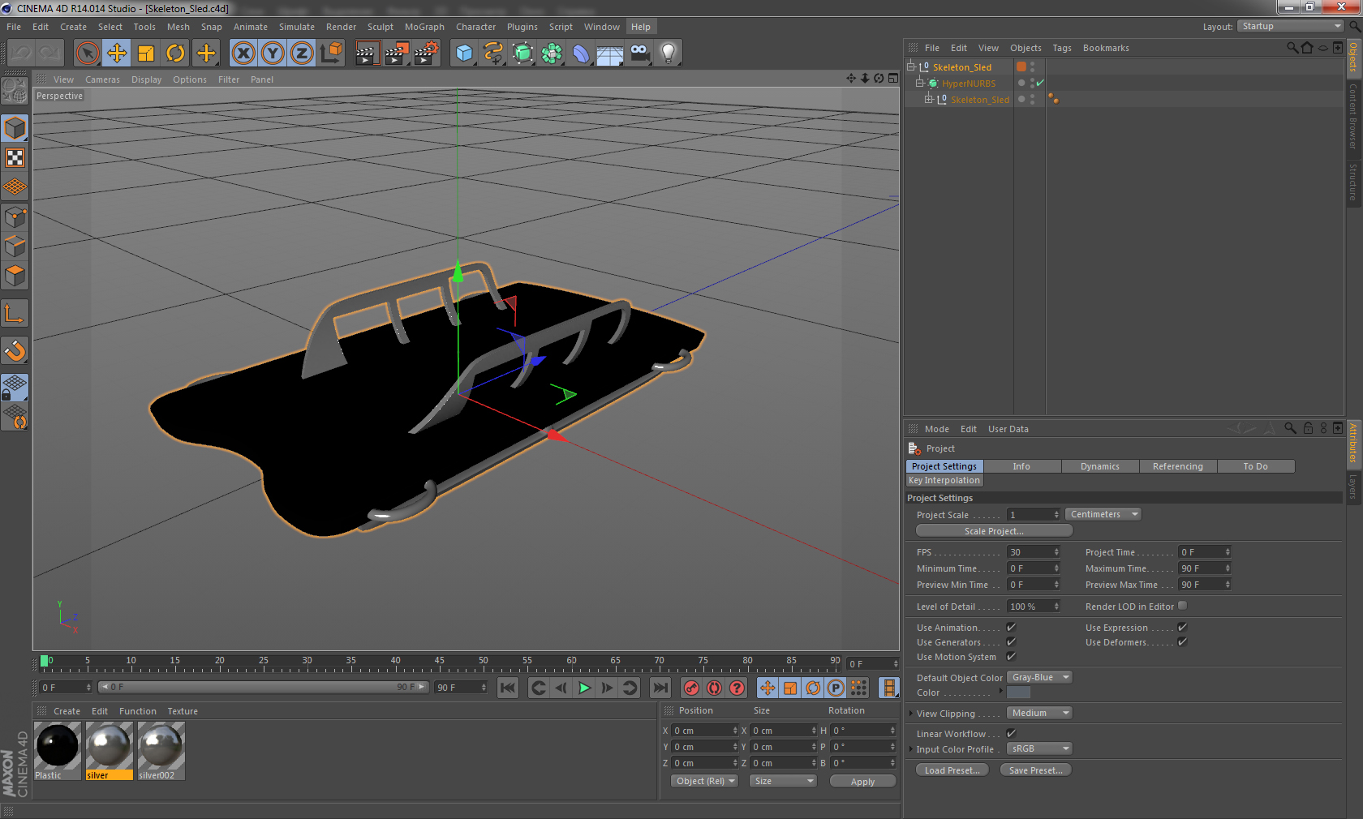Click the Scale Project button

point(994,531)
